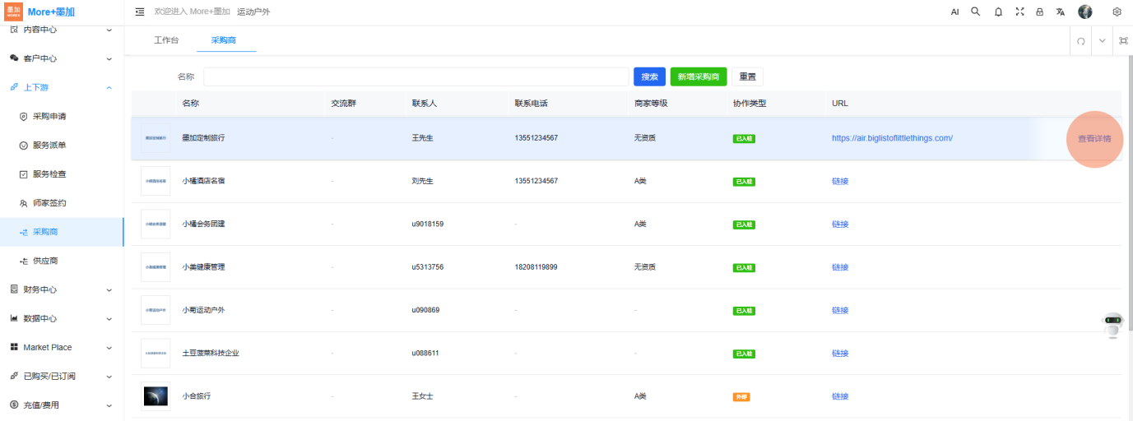The height and width of the screenshot is (421, 1133).
Task: Expand the 财务中心 menu
Action: click(62, 289)
